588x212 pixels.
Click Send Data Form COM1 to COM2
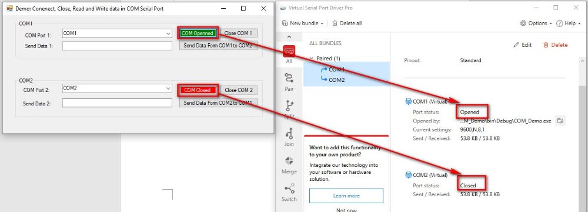(218, 46)
